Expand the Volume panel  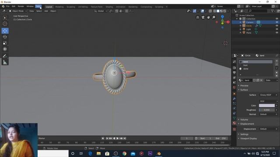(244, 119)
